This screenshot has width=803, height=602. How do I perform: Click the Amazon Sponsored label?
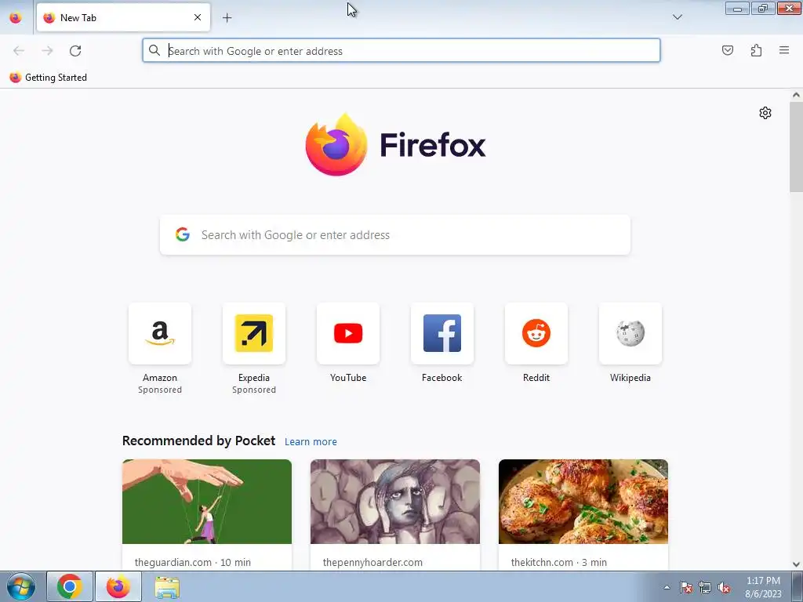(160, 390)
